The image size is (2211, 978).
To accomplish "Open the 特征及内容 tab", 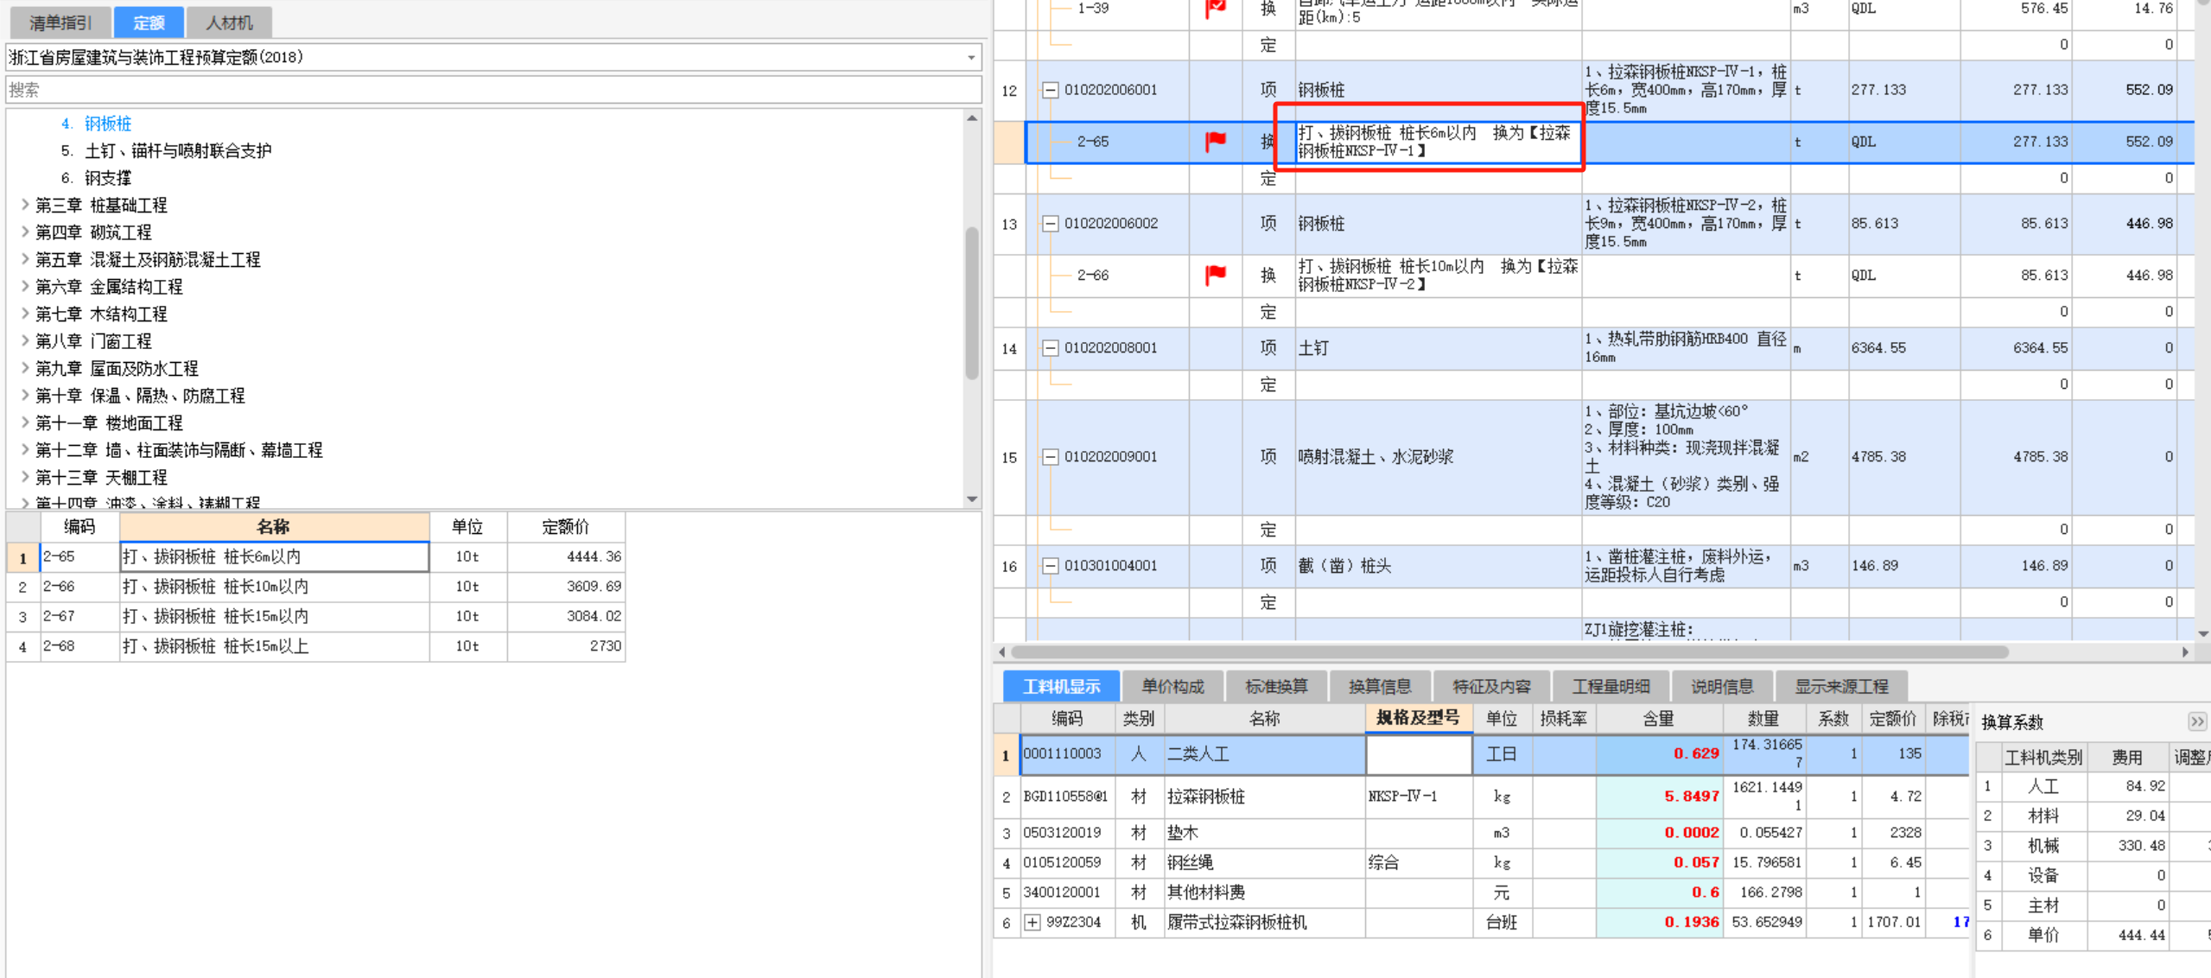I will click(1491, 687).
